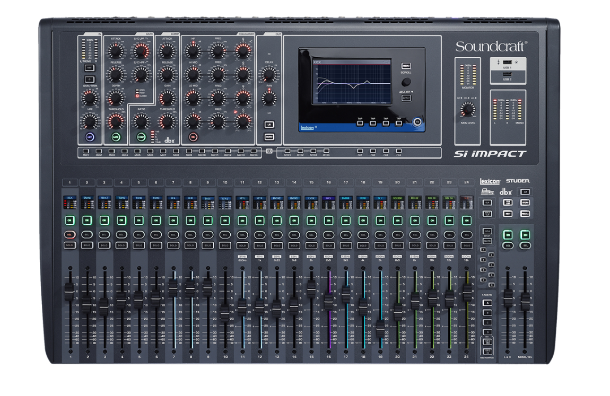
Task: Activate mute group 2 button
Action: tap(491, 254)
